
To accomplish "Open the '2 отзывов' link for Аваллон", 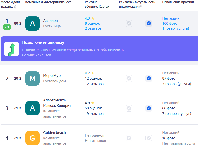I will (93, 28).
